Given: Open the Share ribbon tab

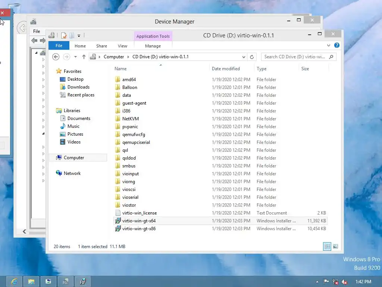Looking at the screenshot, I should click(x=101, y=46).
